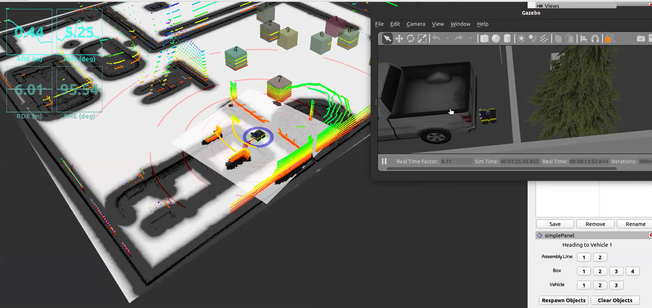The height and width of the screenshot is (308, 652).
Task: Open undo history dropdown arrow
Action: [x=447, y=39]
